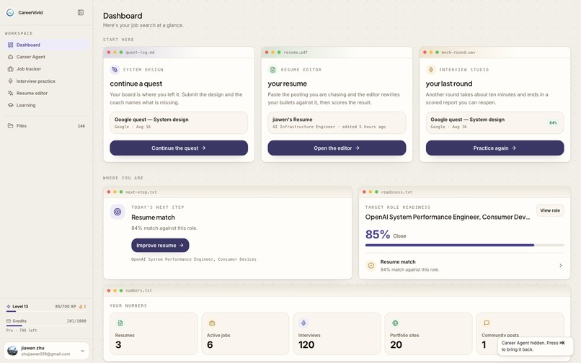Open the Dashboard menu item
Screen dimensions: 581x363
[46, 45]
